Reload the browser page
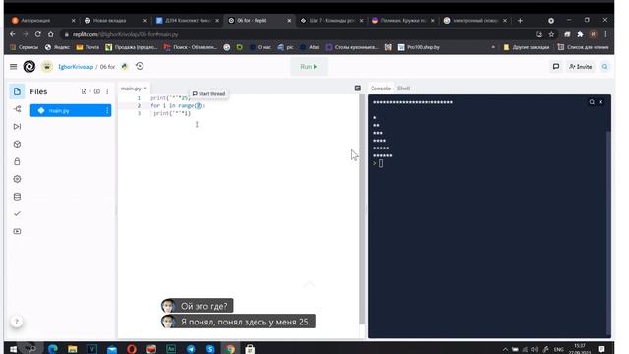This screenshot has height=354, width=629. coord(37,34)
